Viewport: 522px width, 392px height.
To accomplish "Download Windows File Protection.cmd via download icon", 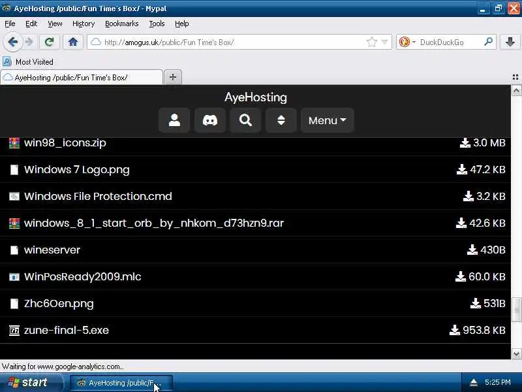I will (468, 196).
